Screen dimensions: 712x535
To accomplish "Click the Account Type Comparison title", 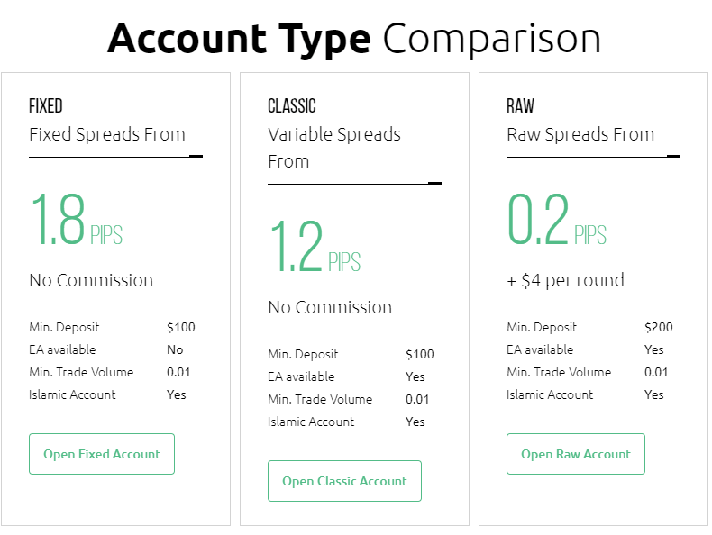I will [354, 39].
